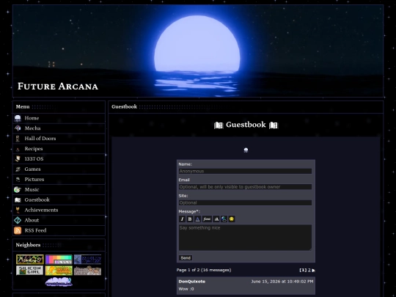Viewport: 396px width, 297px height.
Task: Visit the dark blue neighbor badge
Action: (88, 260)
